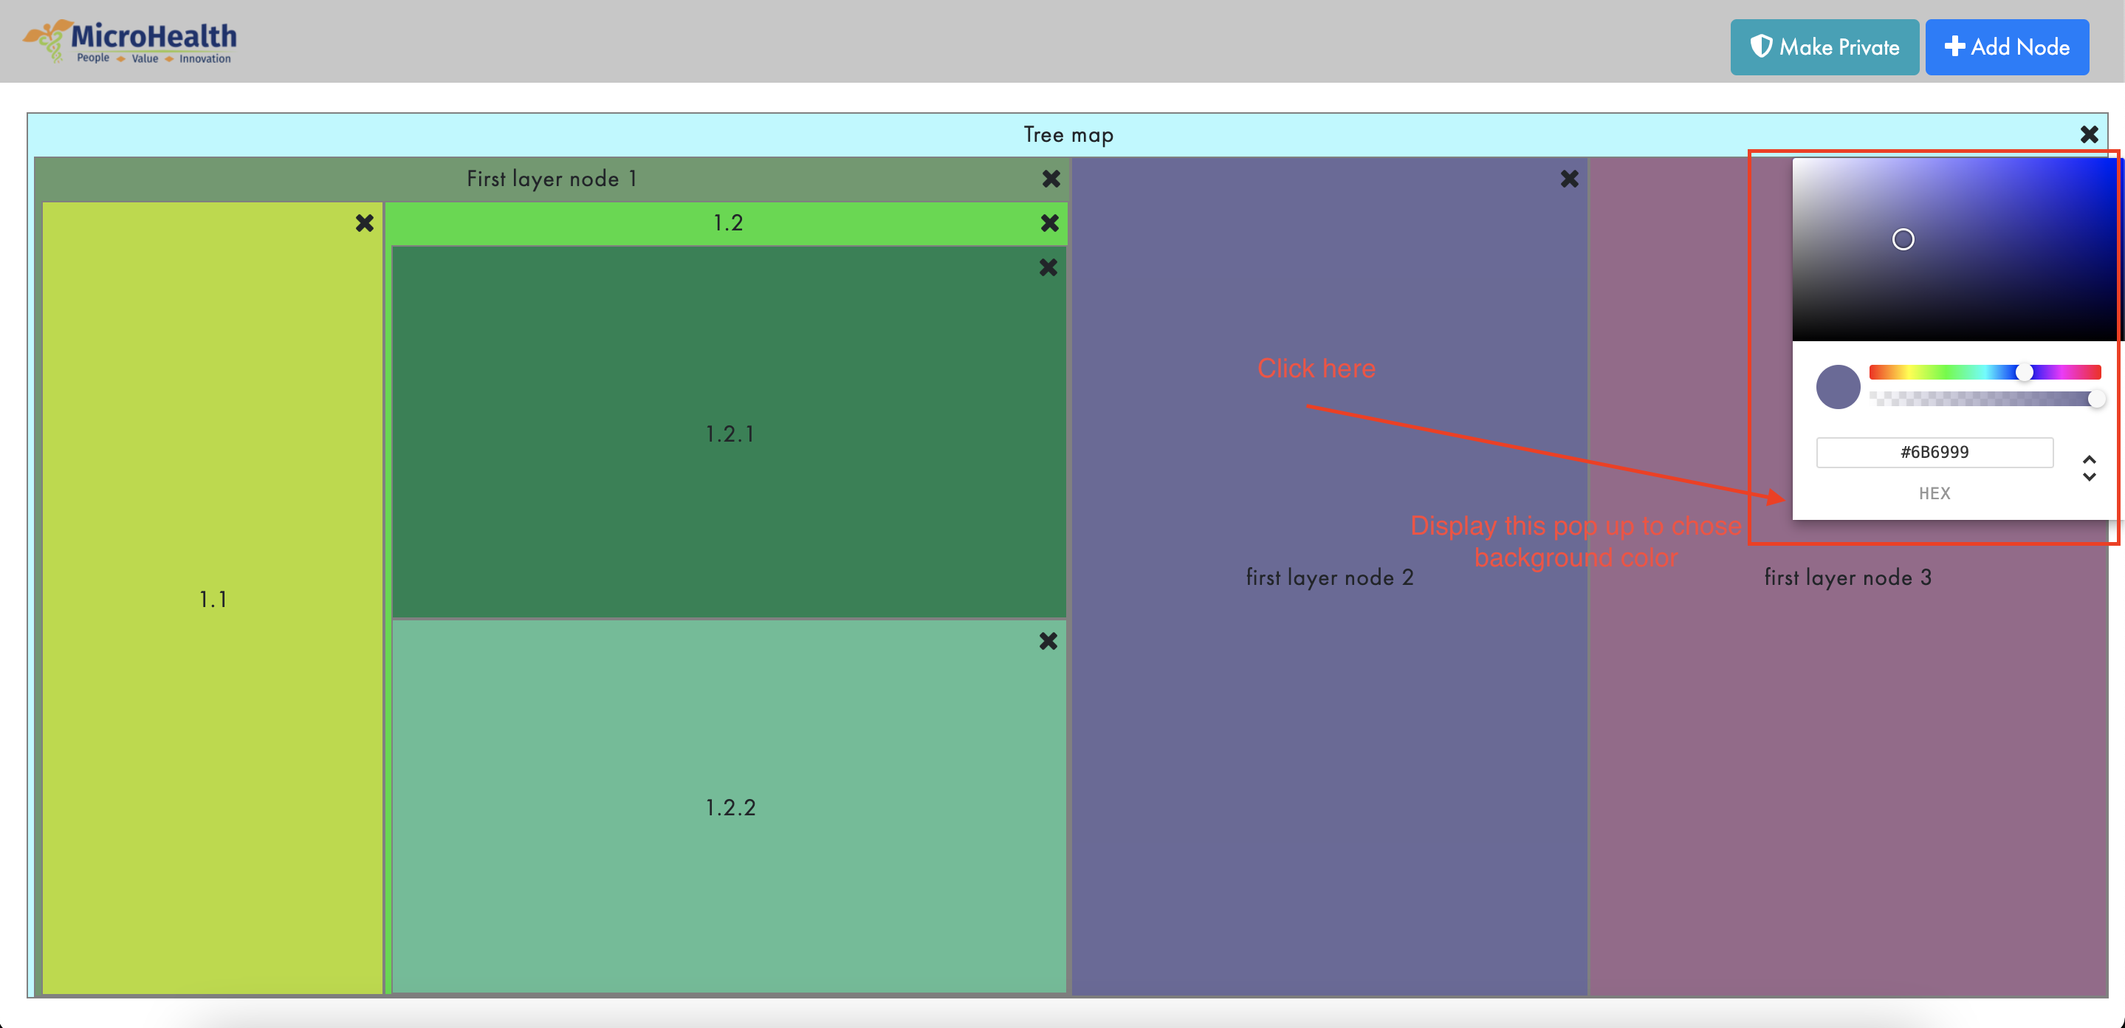
Task: Delete first layer node 2 via X icon
Action: [1568, 178]
